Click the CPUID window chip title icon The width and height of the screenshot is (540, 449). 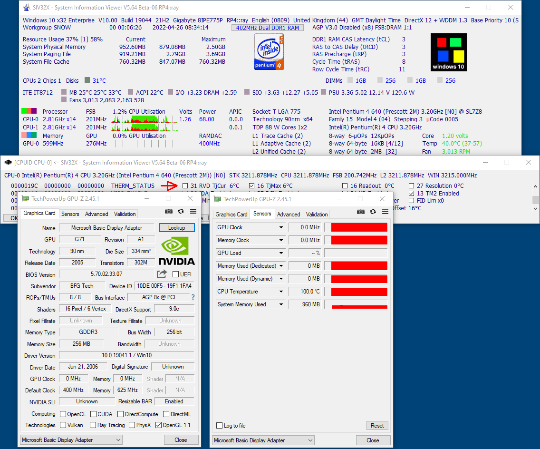8,162
